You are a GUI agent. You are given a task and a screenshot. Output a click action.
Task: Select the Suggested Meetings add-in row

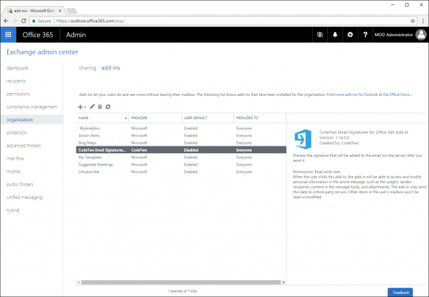click(181, 165)
